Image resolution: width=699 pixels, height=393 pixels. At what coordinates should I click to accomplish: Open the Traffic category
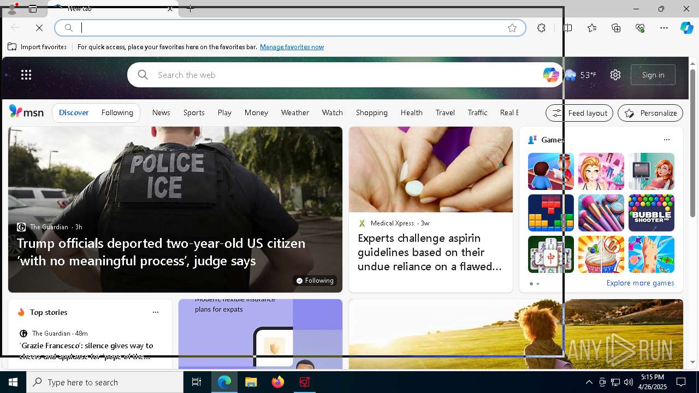coord(477,112)
